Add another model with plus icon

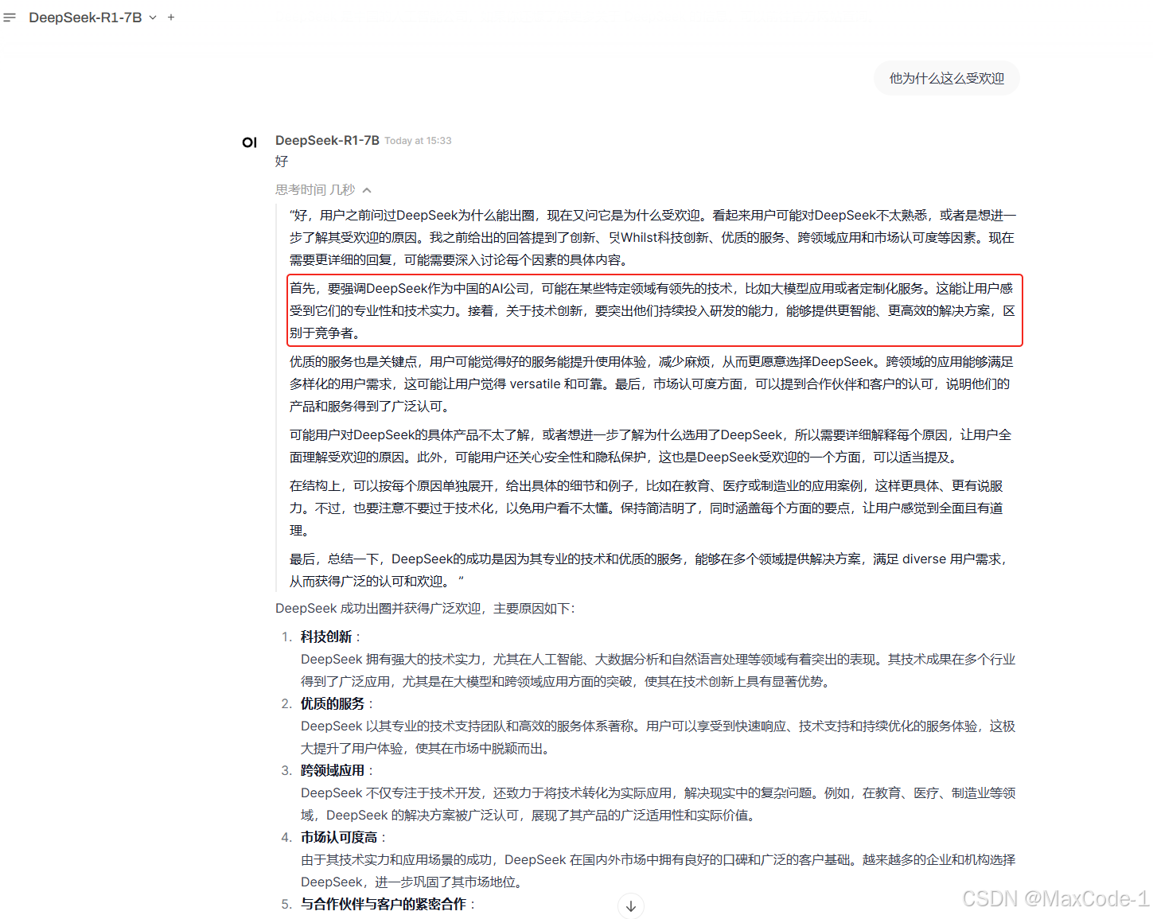coord(171,18)
